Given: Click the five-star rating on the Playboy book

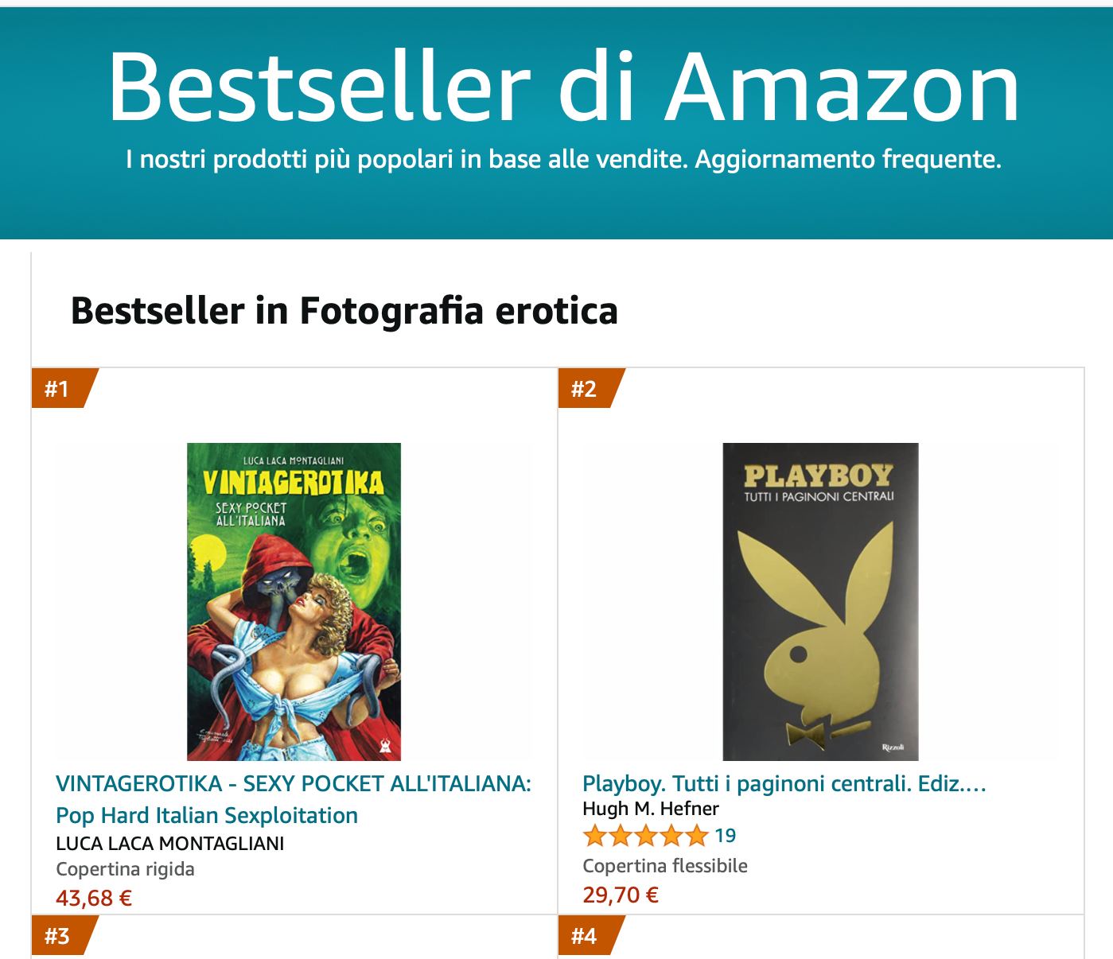Looking at the screenshot, I should [x=645, y=836].
